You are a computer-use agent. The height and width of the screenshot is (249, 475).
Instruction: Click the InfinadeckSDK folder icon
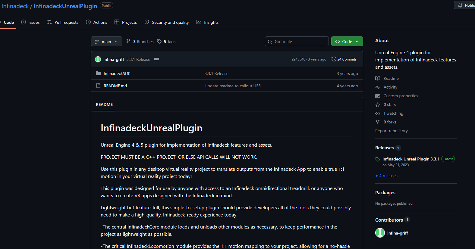click(98, 73)
